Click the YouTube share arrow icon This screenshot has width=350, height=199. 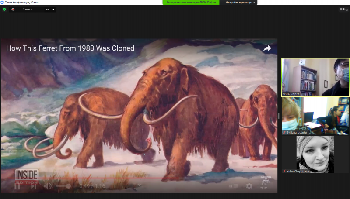[x=267, y=48]
